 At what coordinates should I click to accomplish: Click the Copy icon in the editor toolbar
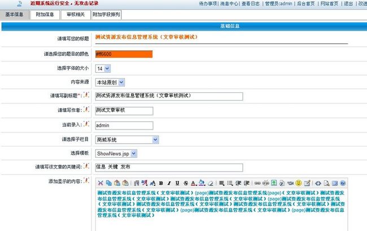[108, 183]
